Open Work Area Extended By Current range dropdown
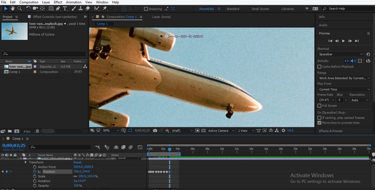This screenshot has width=375, height=190. [x=344, y=78]
